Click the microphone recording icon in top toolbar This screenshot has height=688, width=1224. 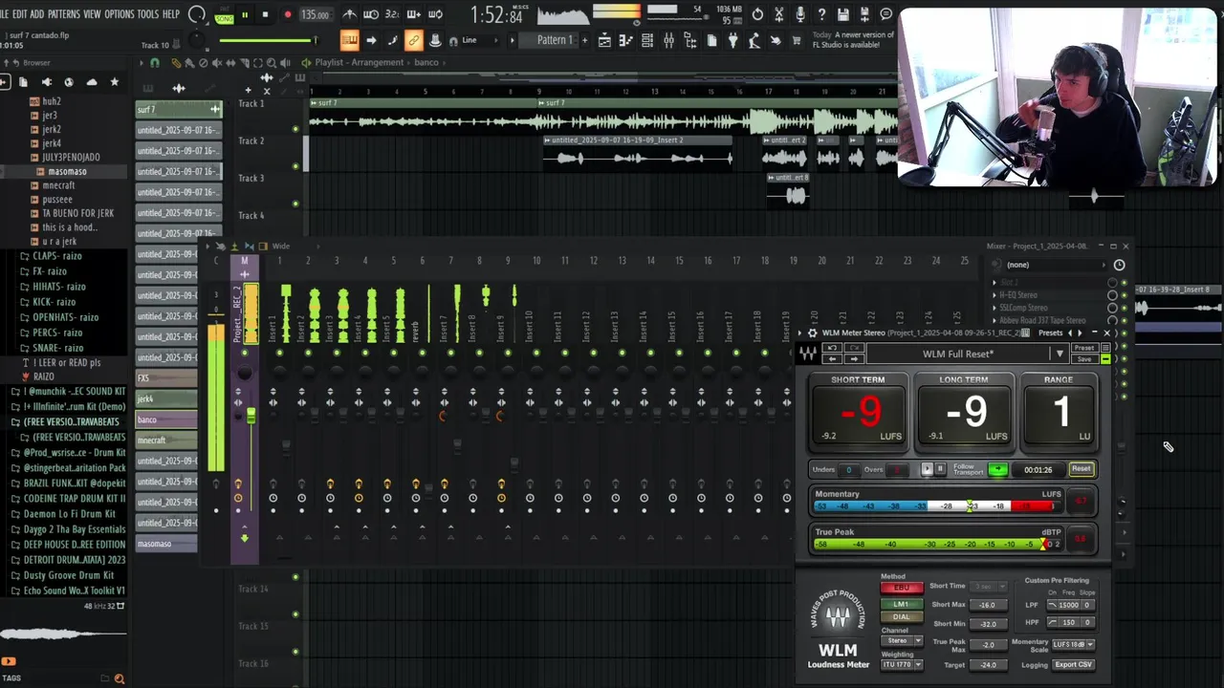coord(799,14)
